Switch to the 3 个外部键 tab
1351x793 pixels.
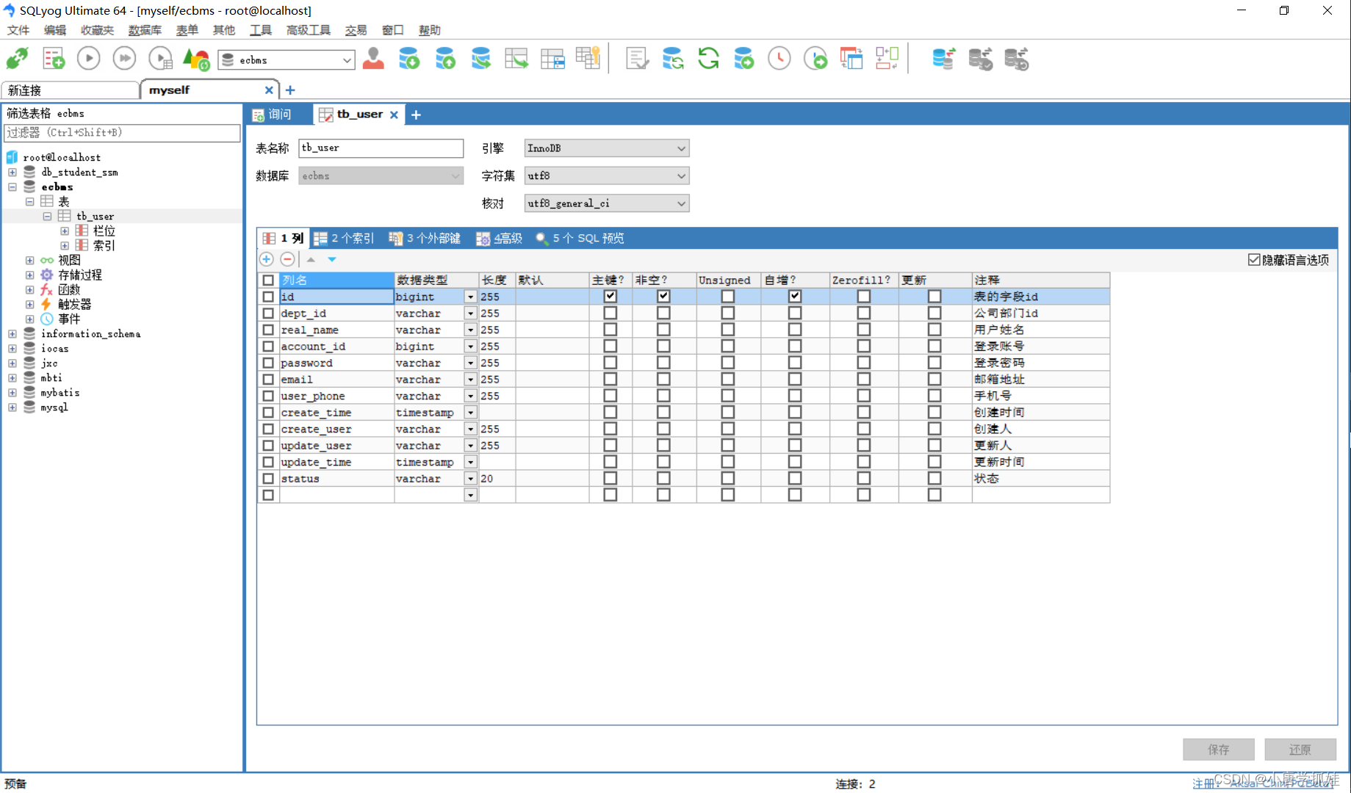click(425, 238)
